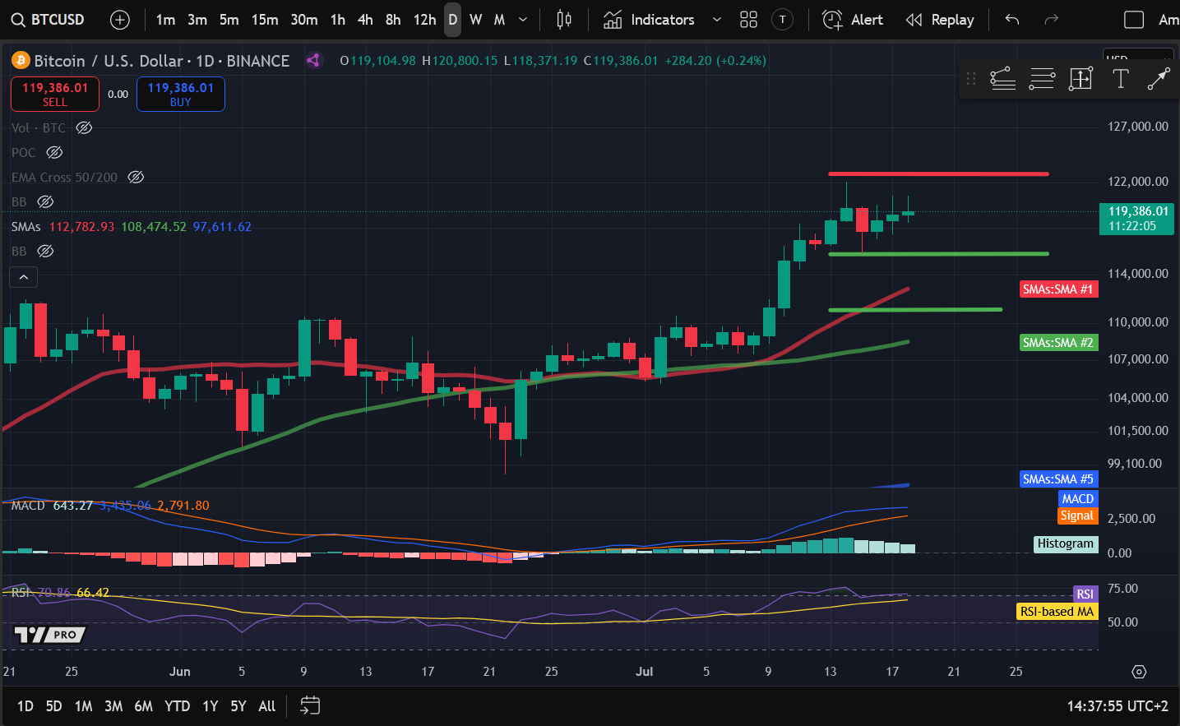
Task: Select the SMAs indicator legend label
Action: click(26, 226)
